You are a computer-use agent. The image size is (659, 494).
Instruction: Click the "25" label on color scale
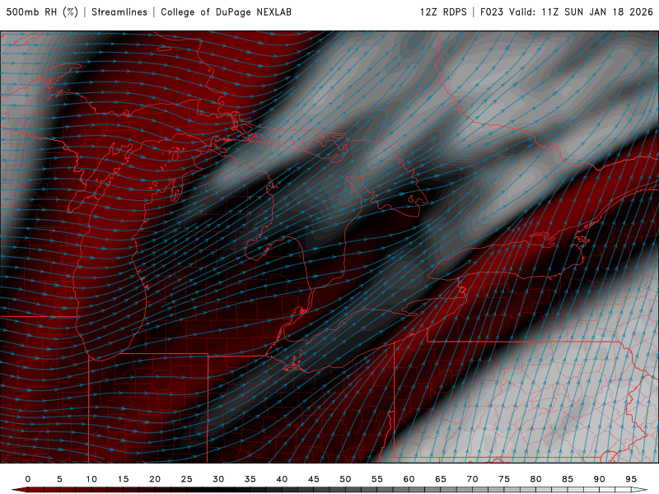tap(187, 479)
